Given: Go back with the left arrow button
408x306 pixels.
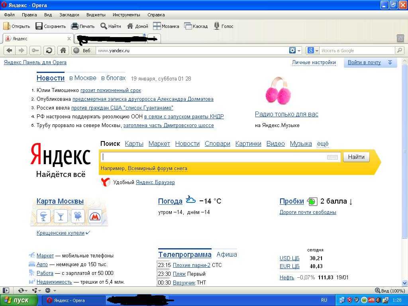Looking at the screenshot, I should pyautogui.click(x=10, y=51).
